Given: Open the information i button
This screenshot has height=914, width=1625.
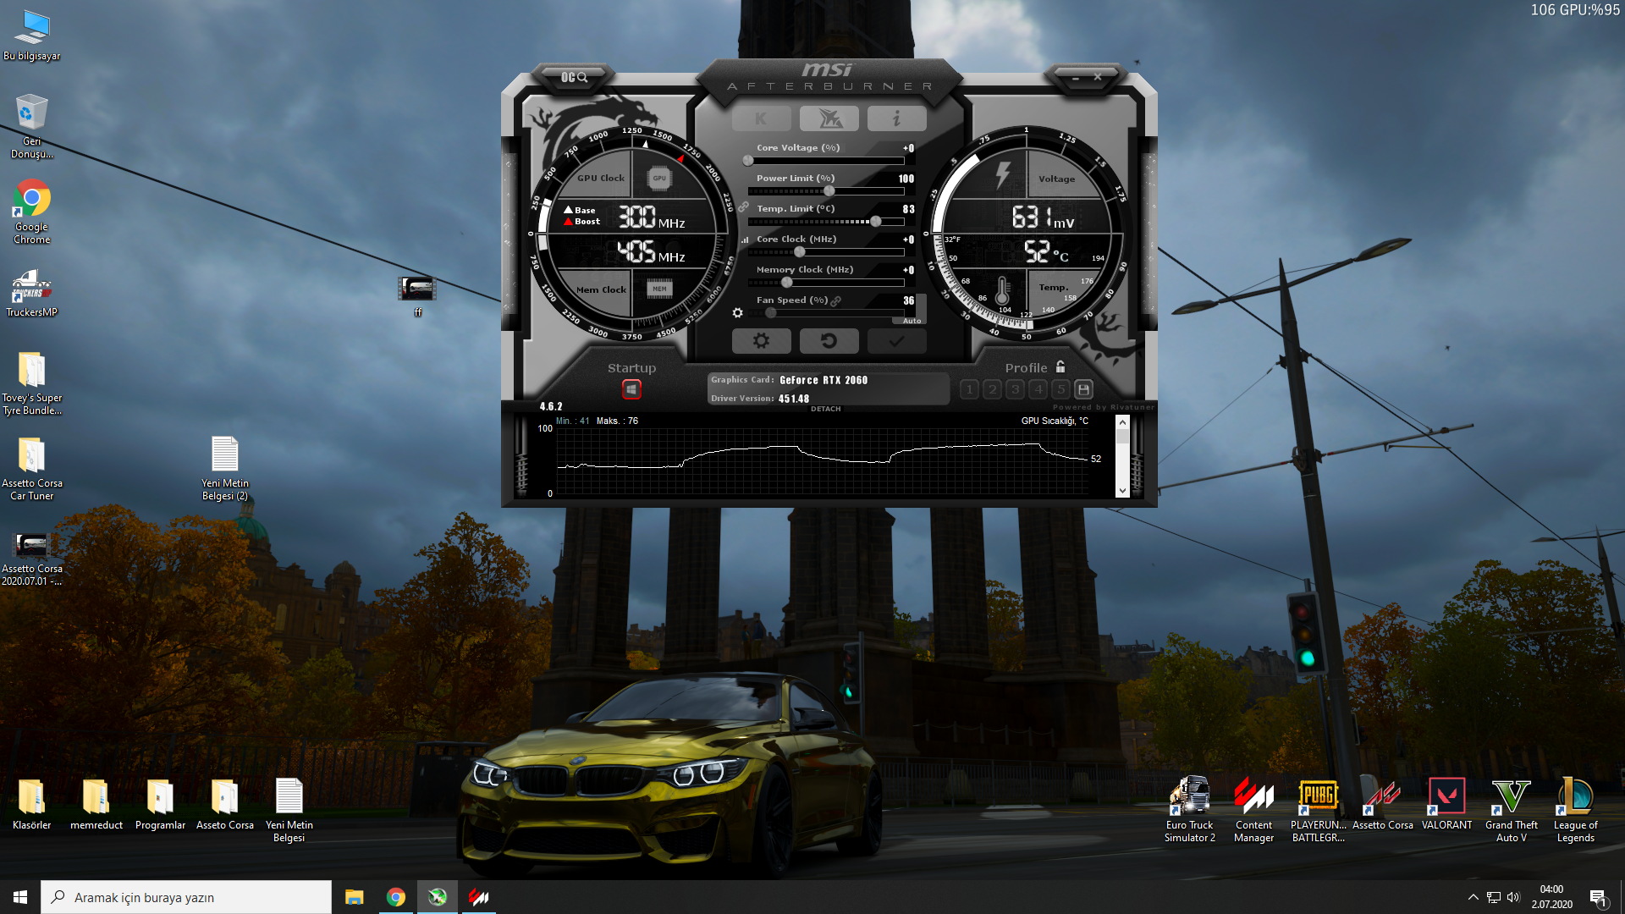Looking at the screenshot, I should coord(896,119).
